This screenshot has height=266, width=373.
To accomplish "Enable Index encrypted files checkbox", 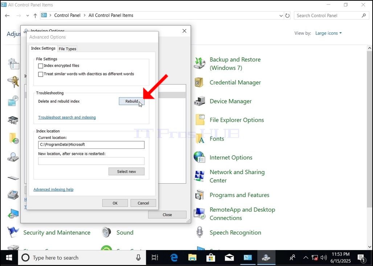I will pyautogui.click(x=41, y=66).
